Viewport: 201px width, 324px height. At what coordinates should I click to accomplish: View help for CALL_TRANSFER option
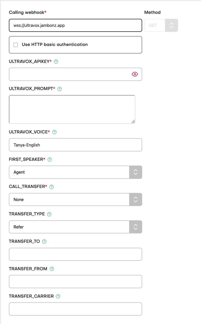(51, 187)
